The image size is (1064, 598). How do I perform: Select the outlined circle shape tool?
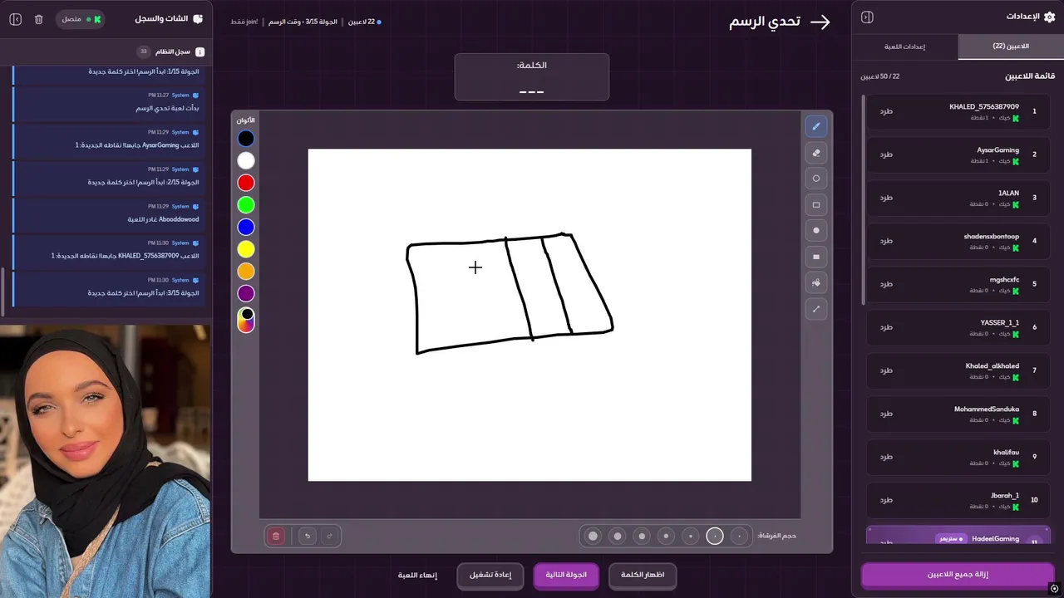point(815,179)
